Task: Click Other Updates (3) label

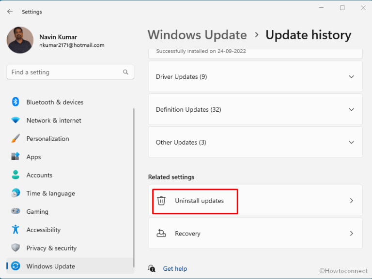Action: pos(181,142)
